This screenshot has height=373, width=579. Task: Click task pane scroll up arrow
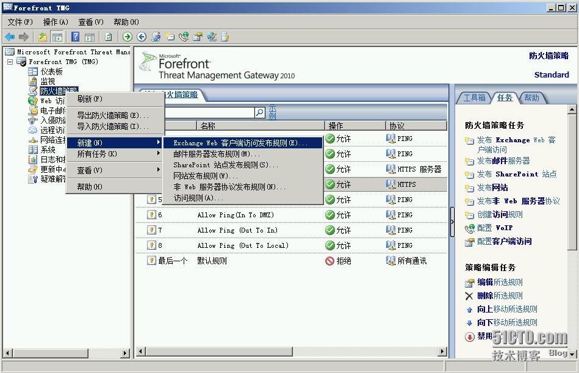572,109
